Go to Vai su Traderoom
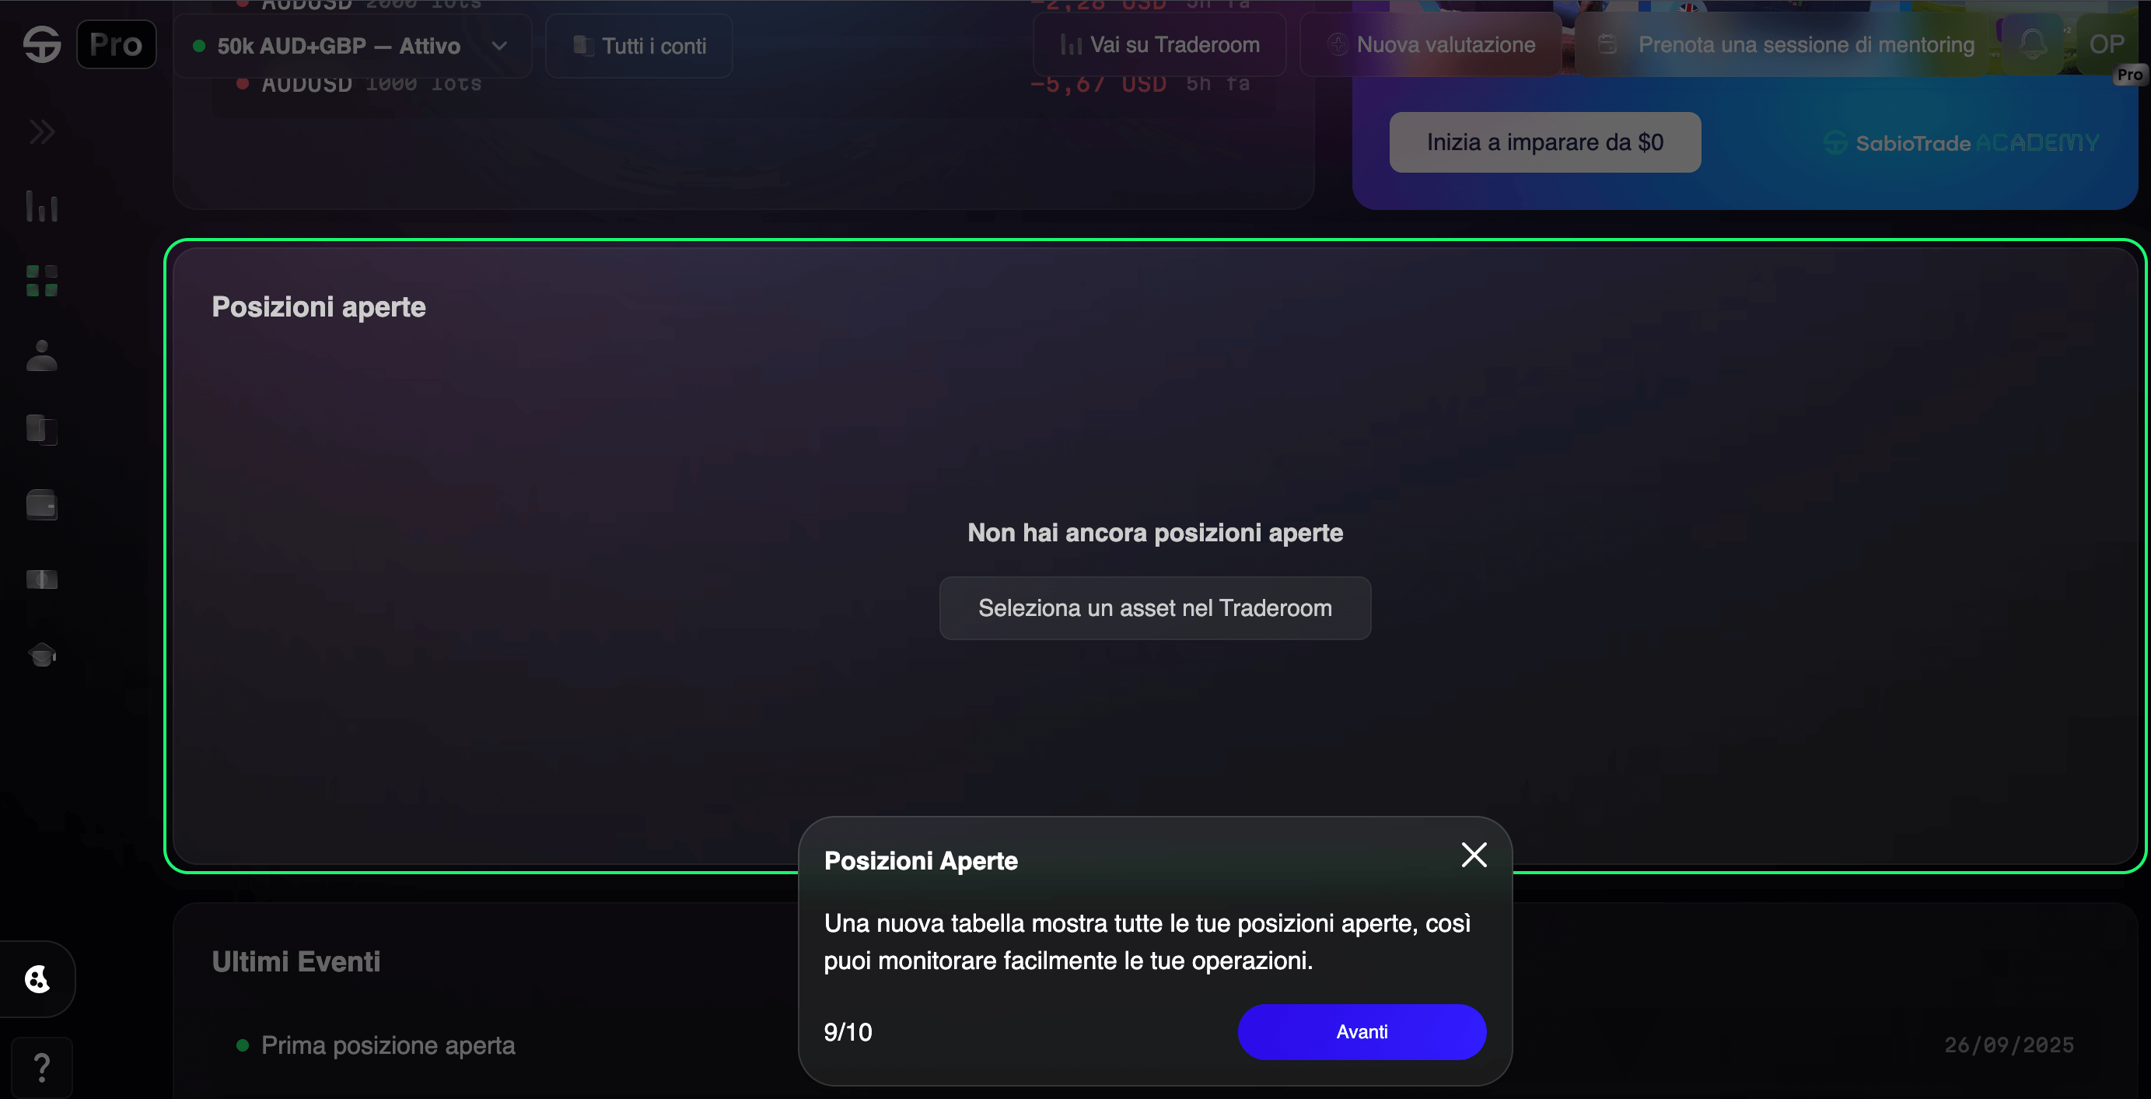 click(x=1159, y=45)
